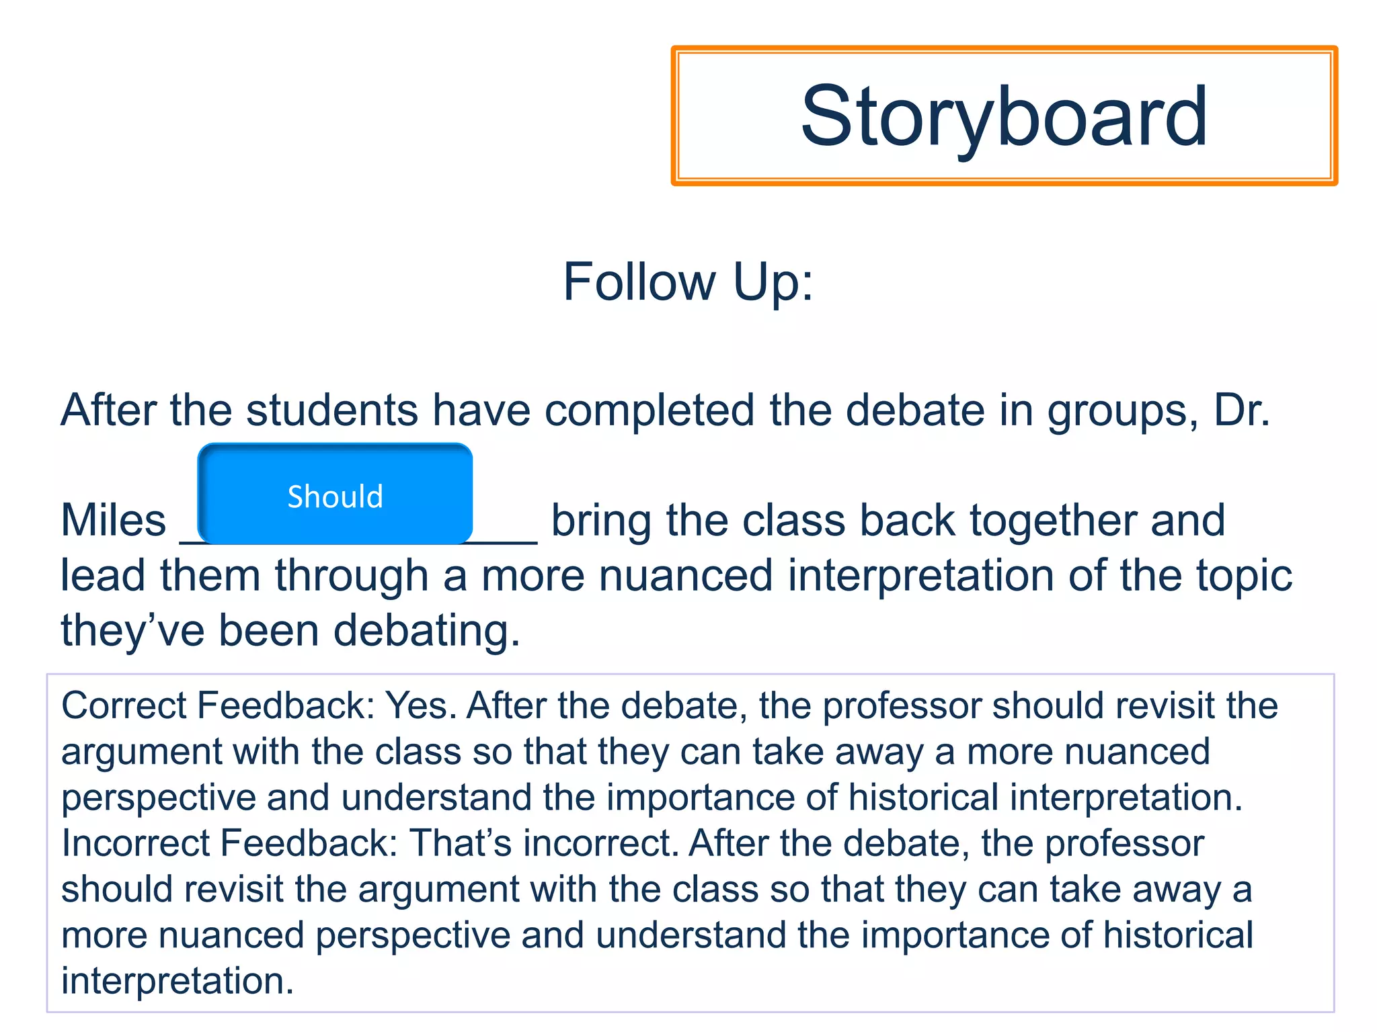Click the word "Yes." in correct feedback

420,706
